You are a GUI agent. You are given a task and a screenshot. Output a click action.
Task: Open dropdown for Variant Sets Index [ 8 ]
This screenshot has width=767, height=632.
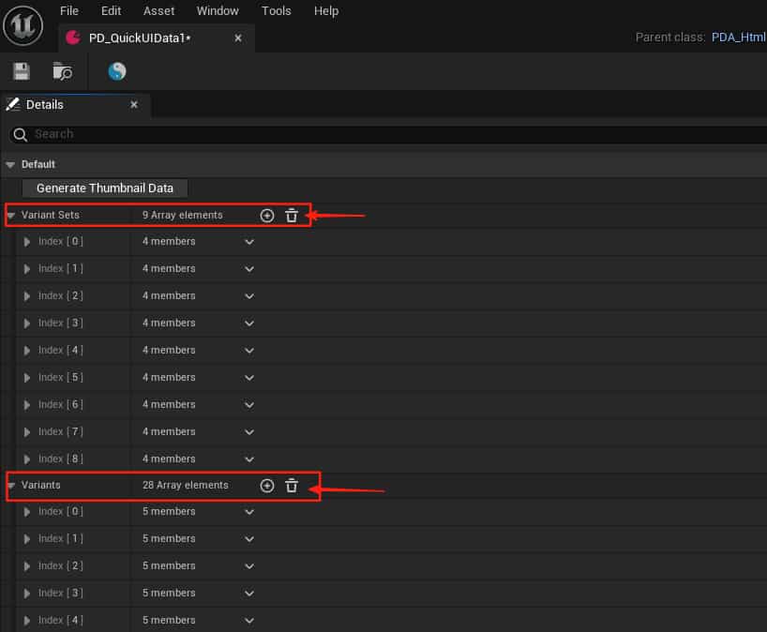(249, 459)
